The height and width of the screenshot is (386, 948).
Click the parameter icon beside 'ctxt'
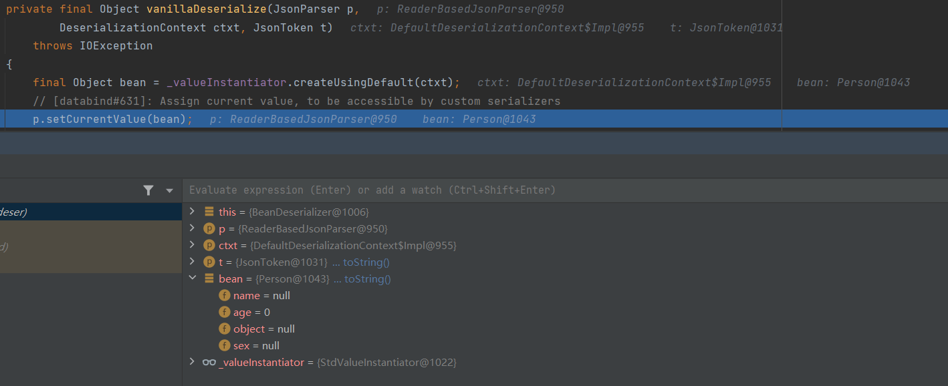tap(209, 246)
